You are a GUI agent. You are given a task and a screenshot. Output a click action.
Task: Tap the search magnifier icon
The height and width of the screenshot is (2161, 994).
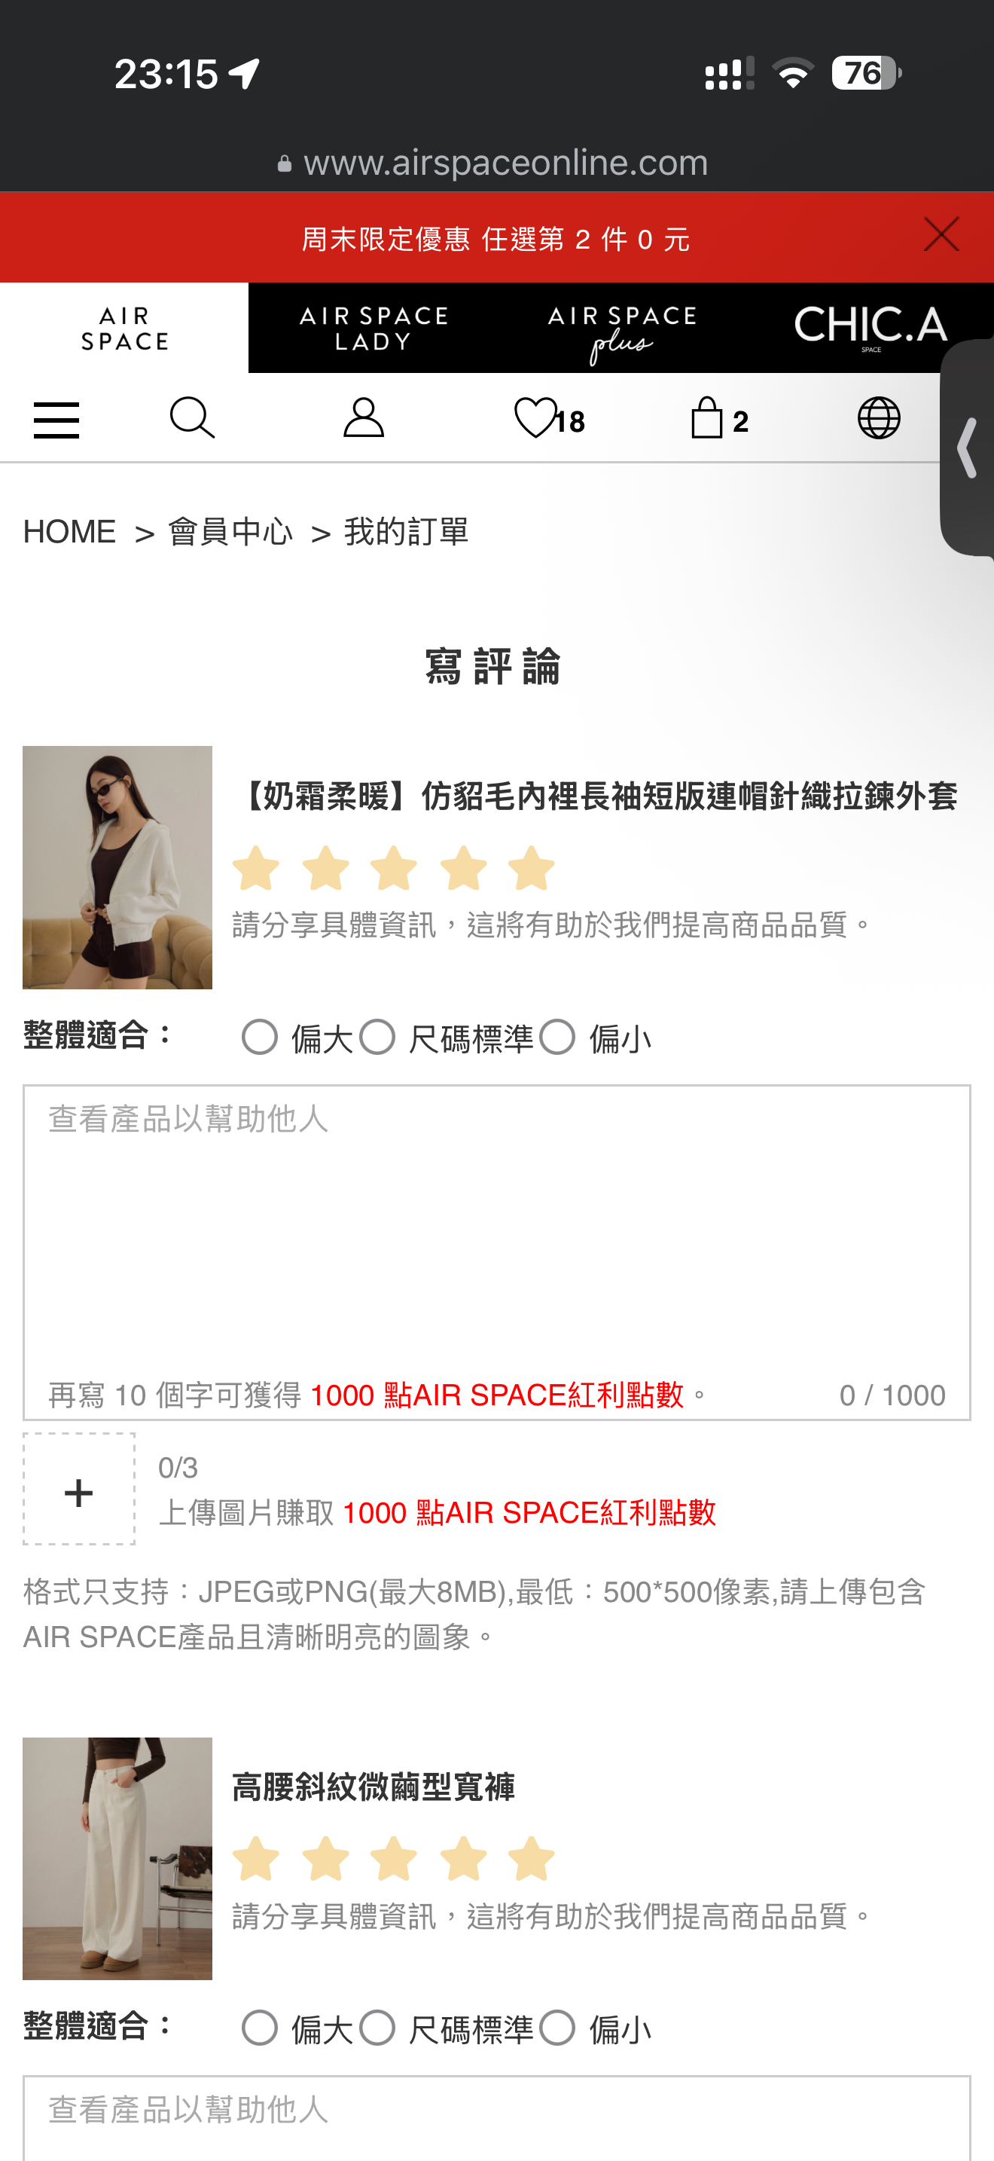pyautogui.click(x=192, y=417)
